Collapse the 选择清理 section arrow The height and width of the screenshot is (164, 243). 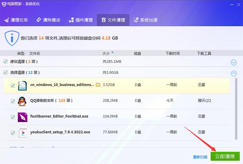coord(234,73)
